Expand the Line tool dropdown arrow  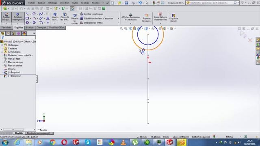pos(30,14)
